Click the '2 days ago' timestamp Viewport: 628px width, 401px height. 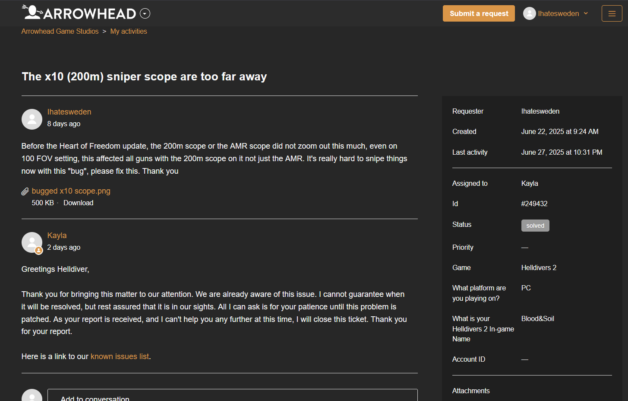tap(64, 247)
